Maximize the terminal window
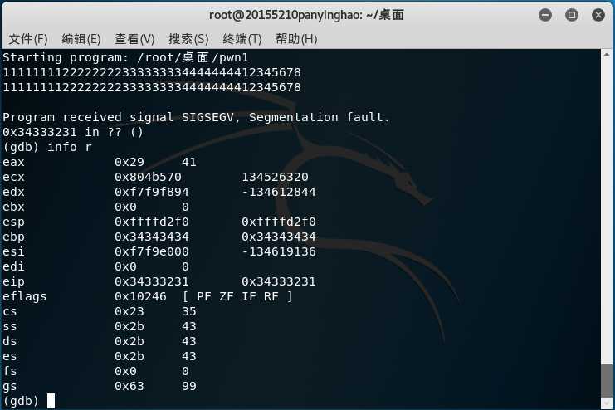 point(572,15)
